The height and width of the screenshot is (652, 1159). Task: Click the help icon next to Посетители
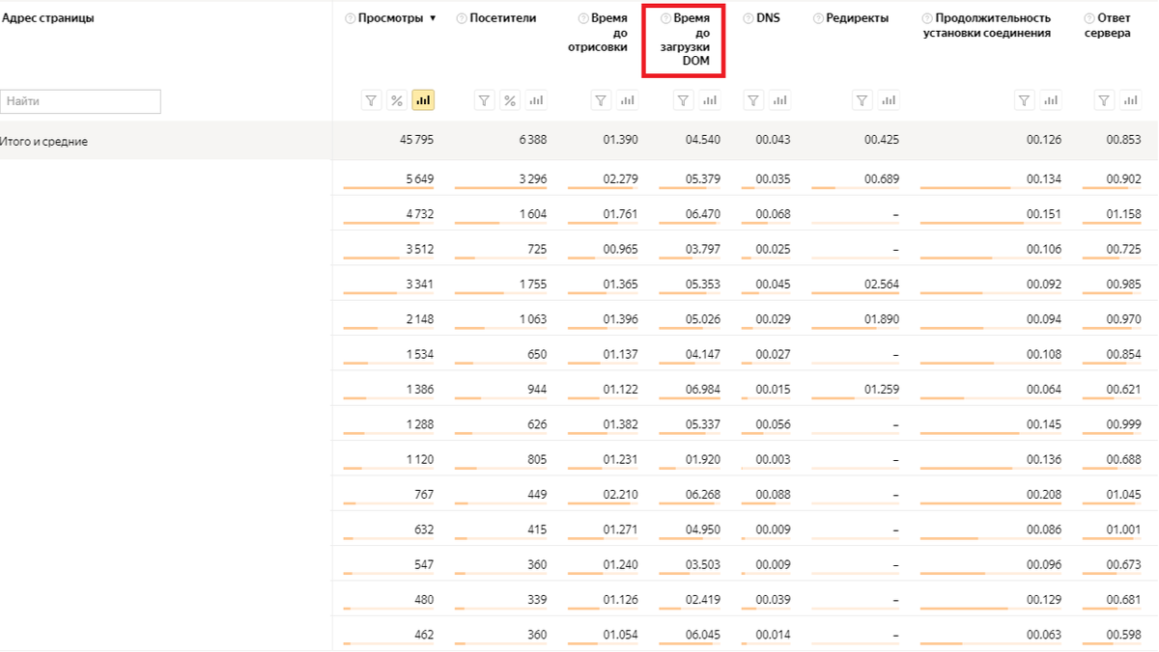462,18
